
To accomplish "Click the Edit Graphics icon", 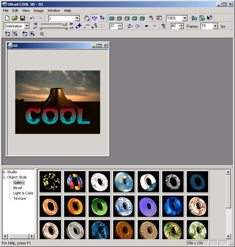I will (x=32, y=34).
